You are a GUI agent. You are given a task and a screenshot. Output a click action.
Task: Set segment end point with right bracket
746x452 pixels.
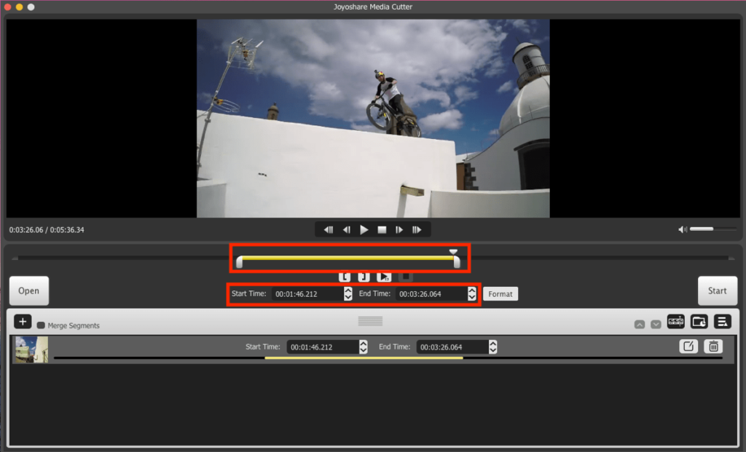point(364,277)
